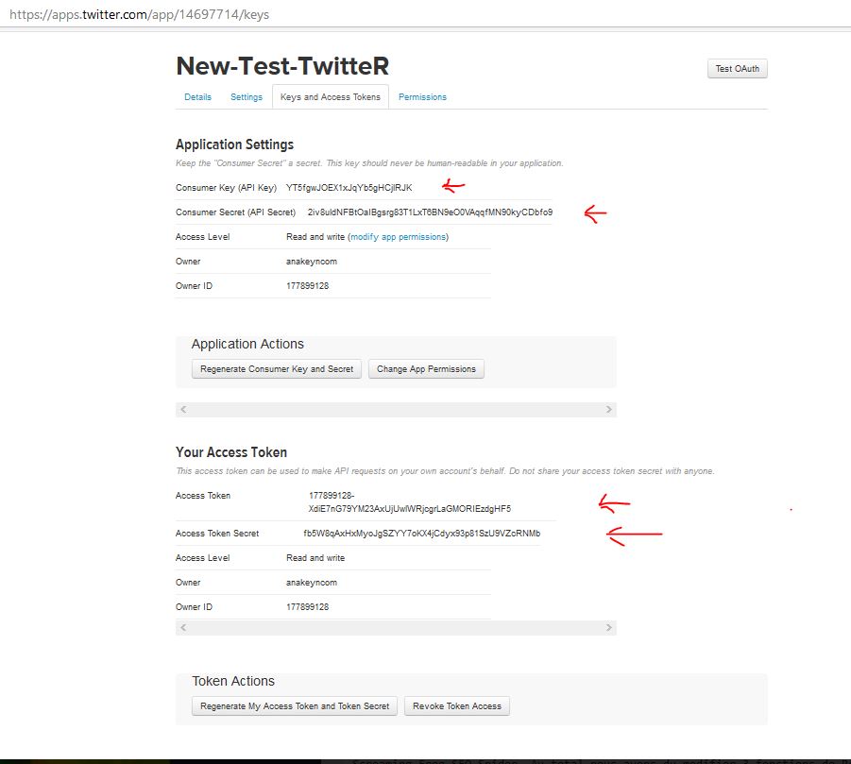The width and height of the screenshot is (851, 764).
Task: Click the Consumer Secret value starting with 2iv8uldNFBt
Action: point(430,212)
